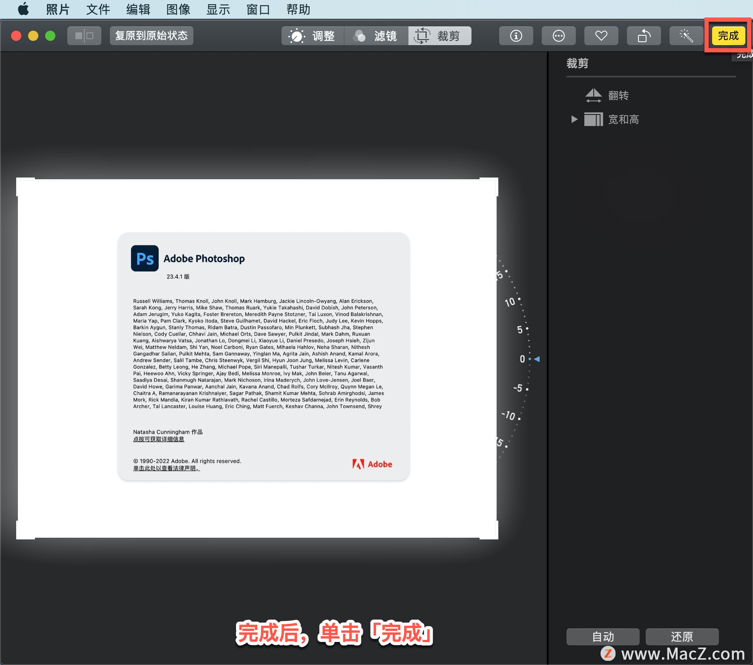Click the Ps logo in the photo
753x665 pixels.
pos(145,258)
